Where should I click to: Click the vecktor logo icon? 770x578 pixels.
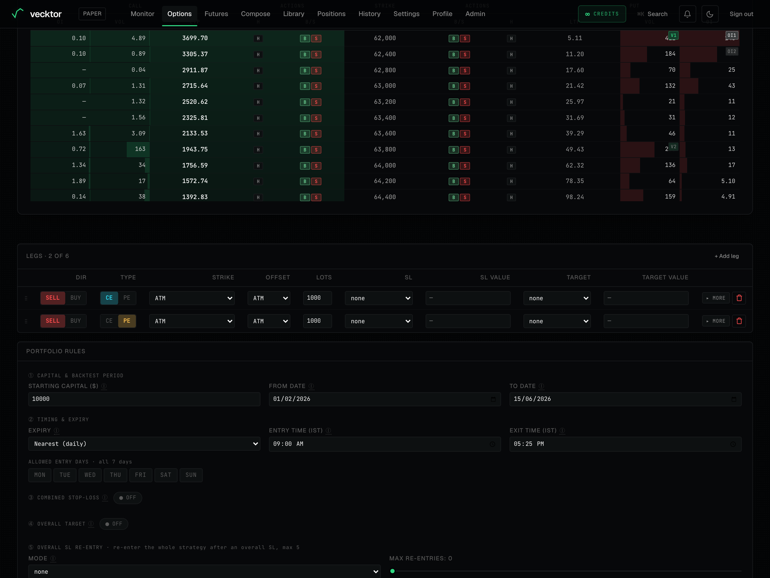point(17,14)
